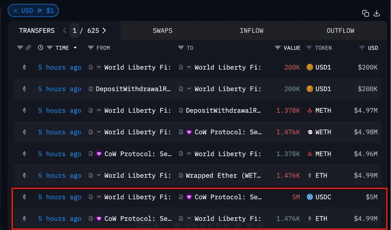Filter by the USD column

click(x=362, y=48)
